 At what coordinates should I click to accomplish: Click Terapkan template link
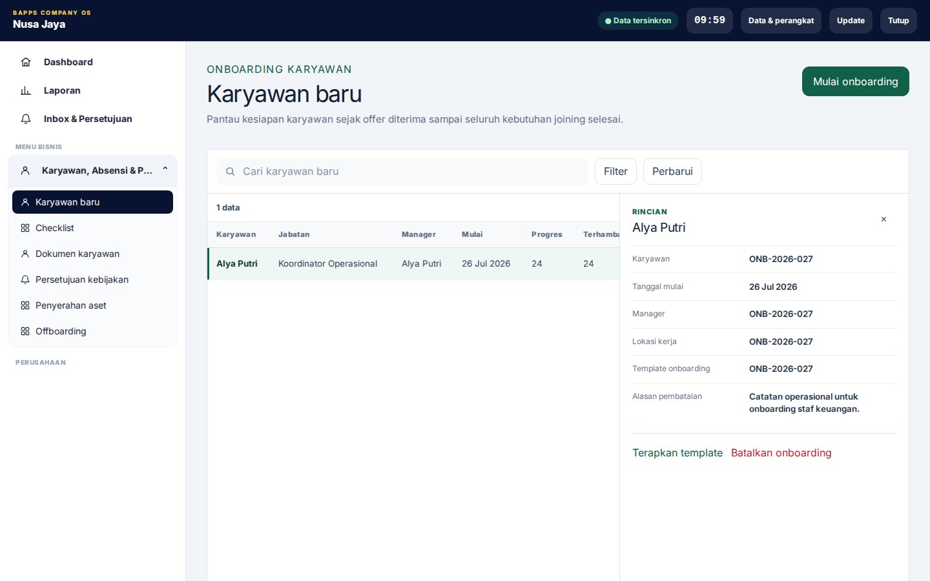point(677,453)
